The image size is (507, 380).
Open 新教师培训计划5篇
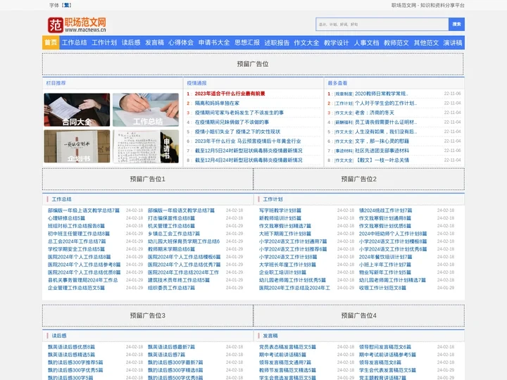point(280,218)
